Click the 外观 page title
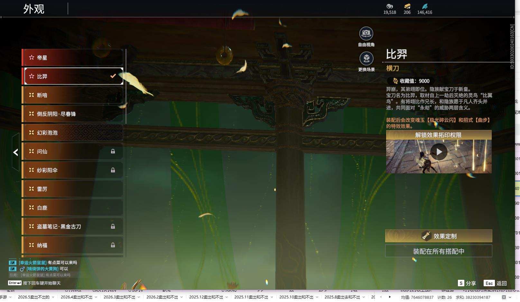This screenshot has width=520, height=302. (34, 9)
